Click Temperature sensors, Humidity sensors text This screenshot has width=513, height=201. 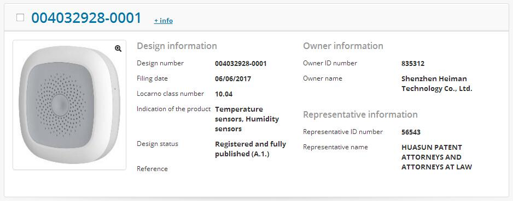pyautogui.click(x=247, y=119)
